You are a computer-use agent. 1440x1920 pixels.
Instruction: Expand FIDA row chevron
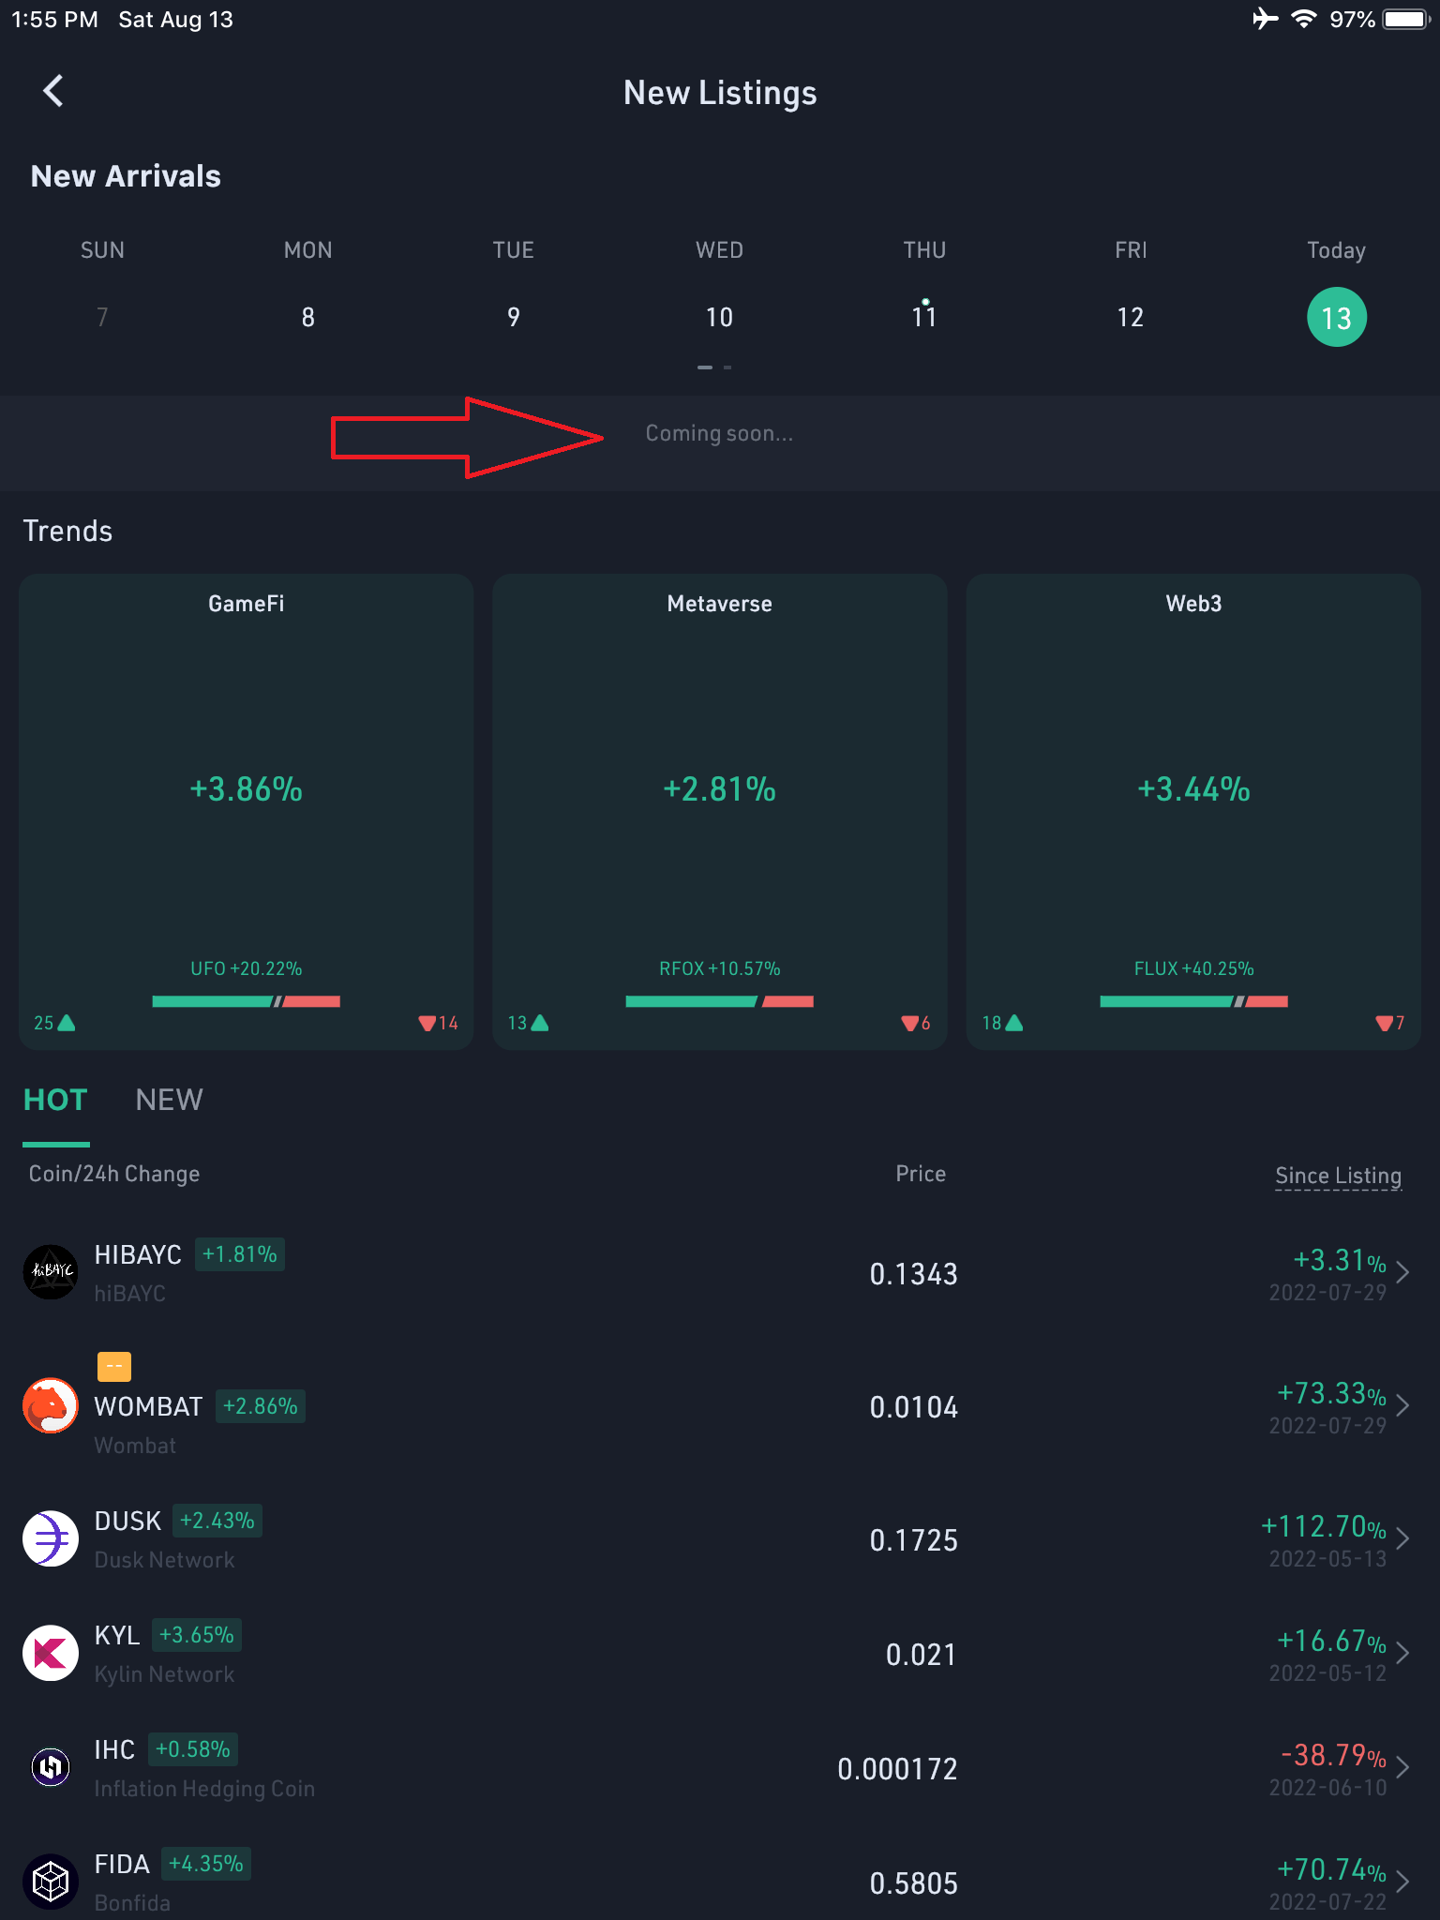pyautogui.click(x=1402, y=1882)
